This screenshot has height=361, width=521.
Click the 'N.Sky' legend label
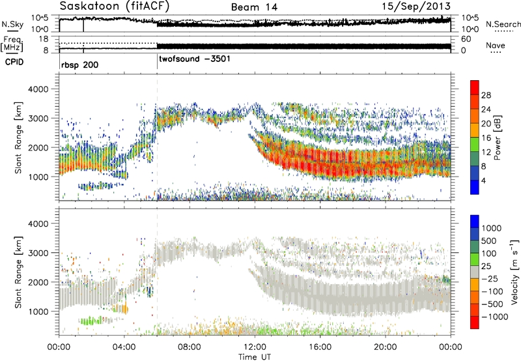point(12,24)
